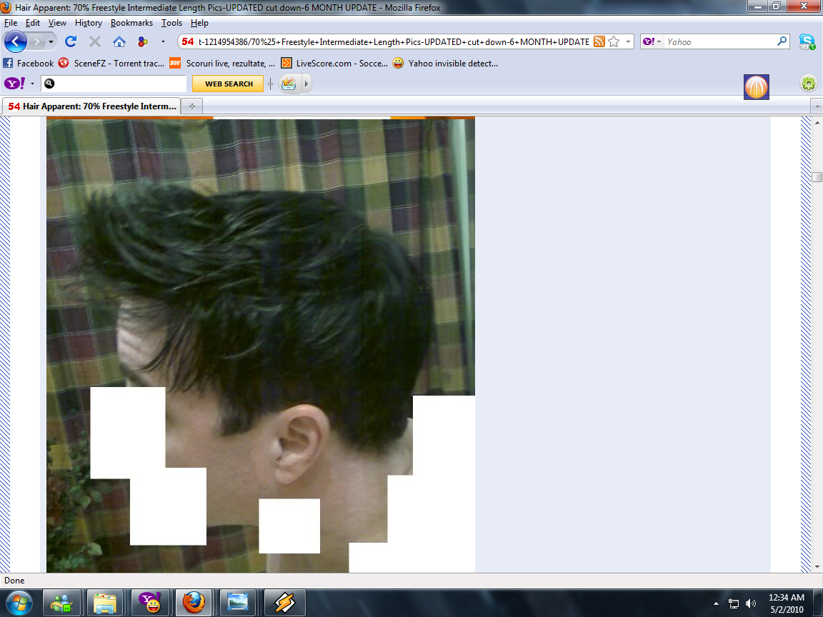Subscribe via the orange RSS feed icon
The image size is (823, 617).
tap(599, 41)
